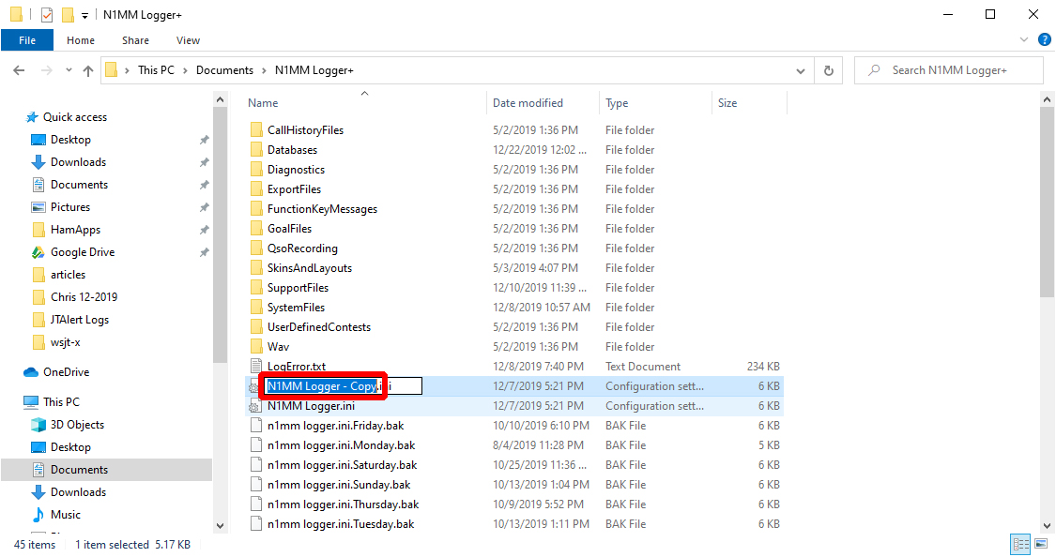Select the FunctionKeyMessages folder

(x=322, y=208)
